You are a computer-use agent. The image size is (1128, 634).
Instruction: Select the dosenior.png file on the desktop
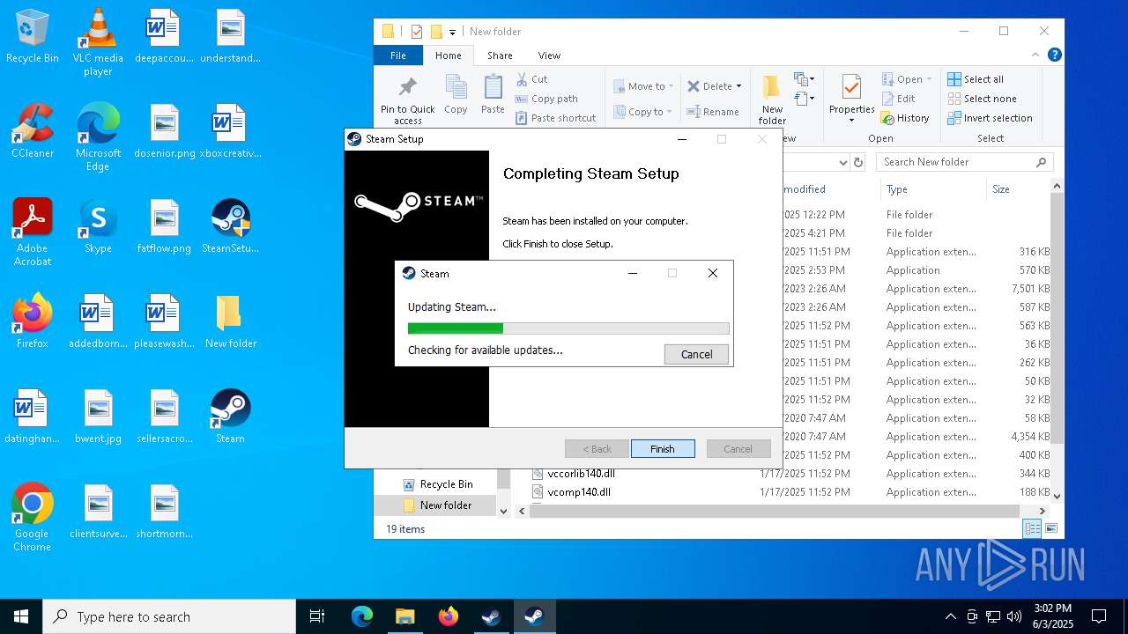pyautogui.click(x=164, y=131)
